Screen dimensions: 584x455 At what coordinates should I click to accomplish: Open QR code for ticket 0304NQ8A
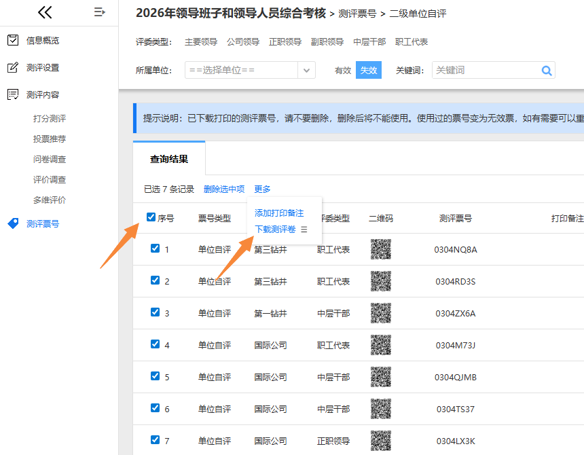(381, 249)
